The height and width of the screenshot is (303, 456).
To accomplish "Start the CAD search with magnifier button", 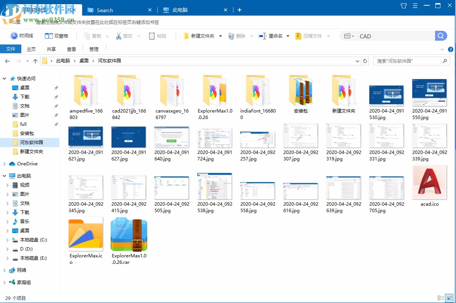I will point(440,36).
